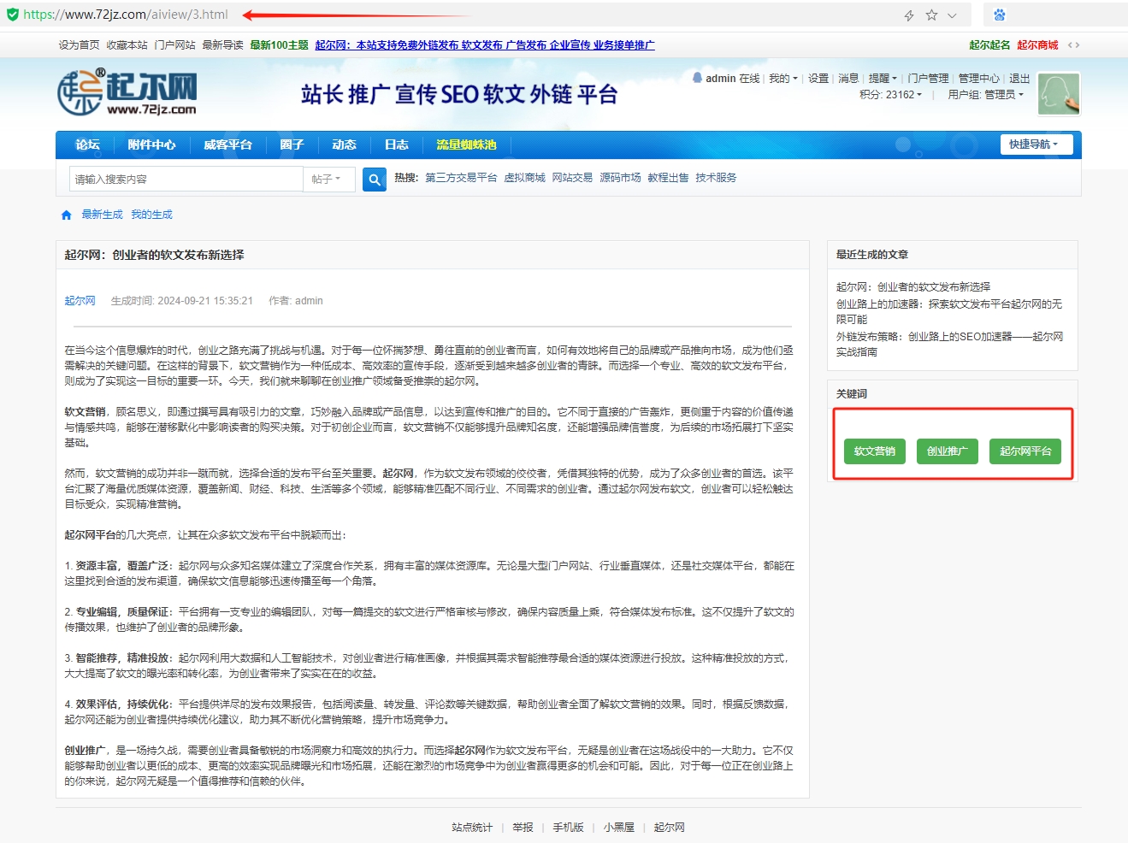Screen dimensions: 1128x843
Task: Click 最新100主题 link
Action: pos(279,45)
